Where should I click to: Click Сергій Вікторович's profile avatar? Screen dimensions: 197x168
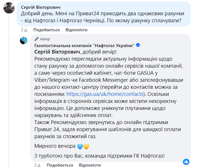tap(9, 8)
